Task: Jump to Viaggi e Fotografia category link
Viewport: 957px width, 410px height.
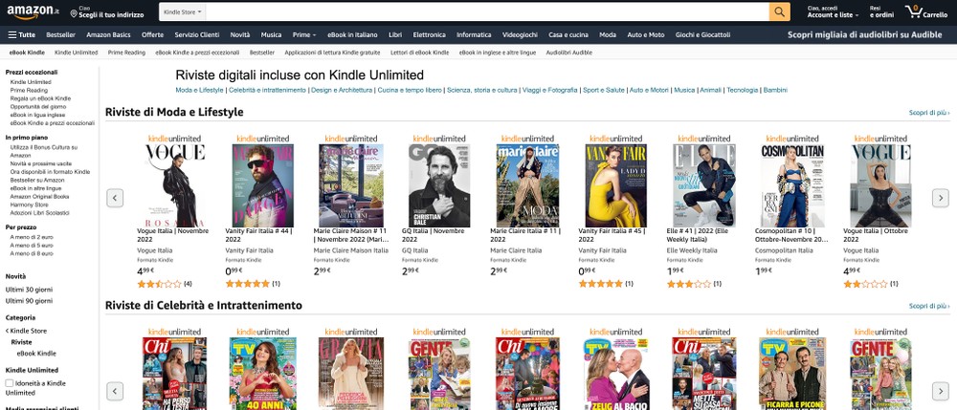Action: click(x=548, y=90)
